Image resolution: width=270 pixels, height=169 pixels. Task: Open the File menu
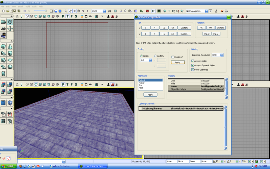pos(2,6)
